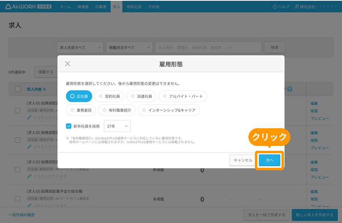342x223 pixels.
Task: Click the sort arrow next to 求人内容
Action: coord(44,89)
